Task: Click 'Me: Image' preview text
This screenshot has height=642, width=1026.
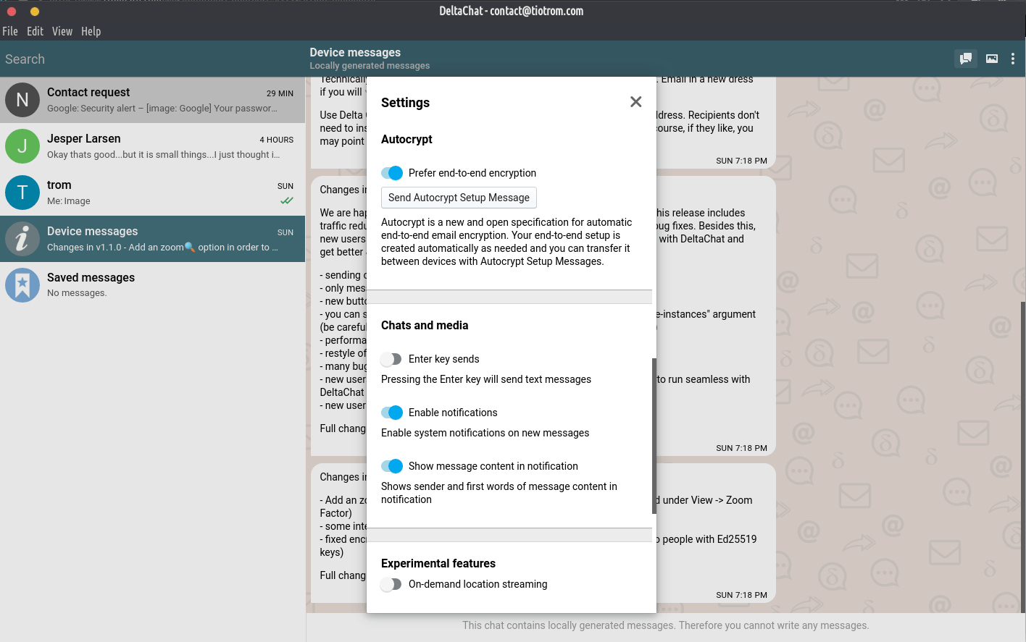Action: (69, 200)
